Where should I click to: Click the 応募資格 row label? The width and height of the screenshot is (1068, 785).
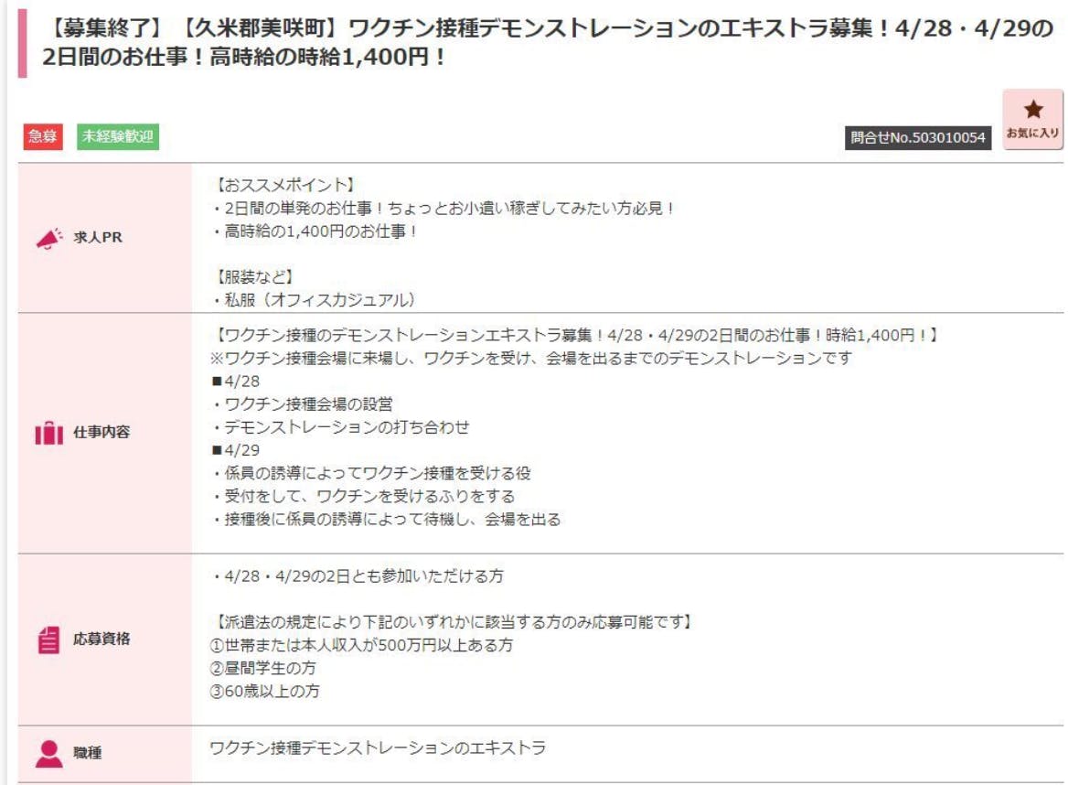pyautogui.click(x=101, y=640)
